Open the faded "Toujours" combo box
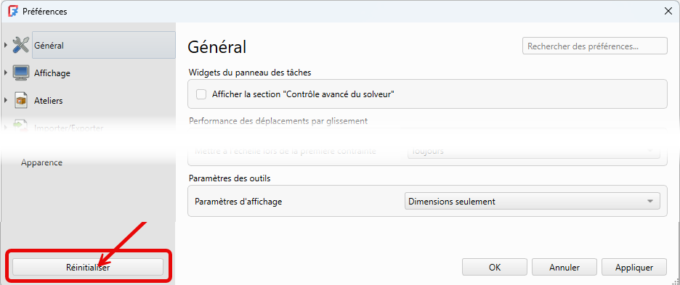 click(x=532, y=152)
